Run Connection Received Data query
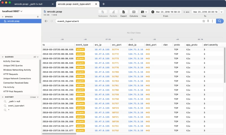This screenshot has height=135, width=226. [16, 83]
